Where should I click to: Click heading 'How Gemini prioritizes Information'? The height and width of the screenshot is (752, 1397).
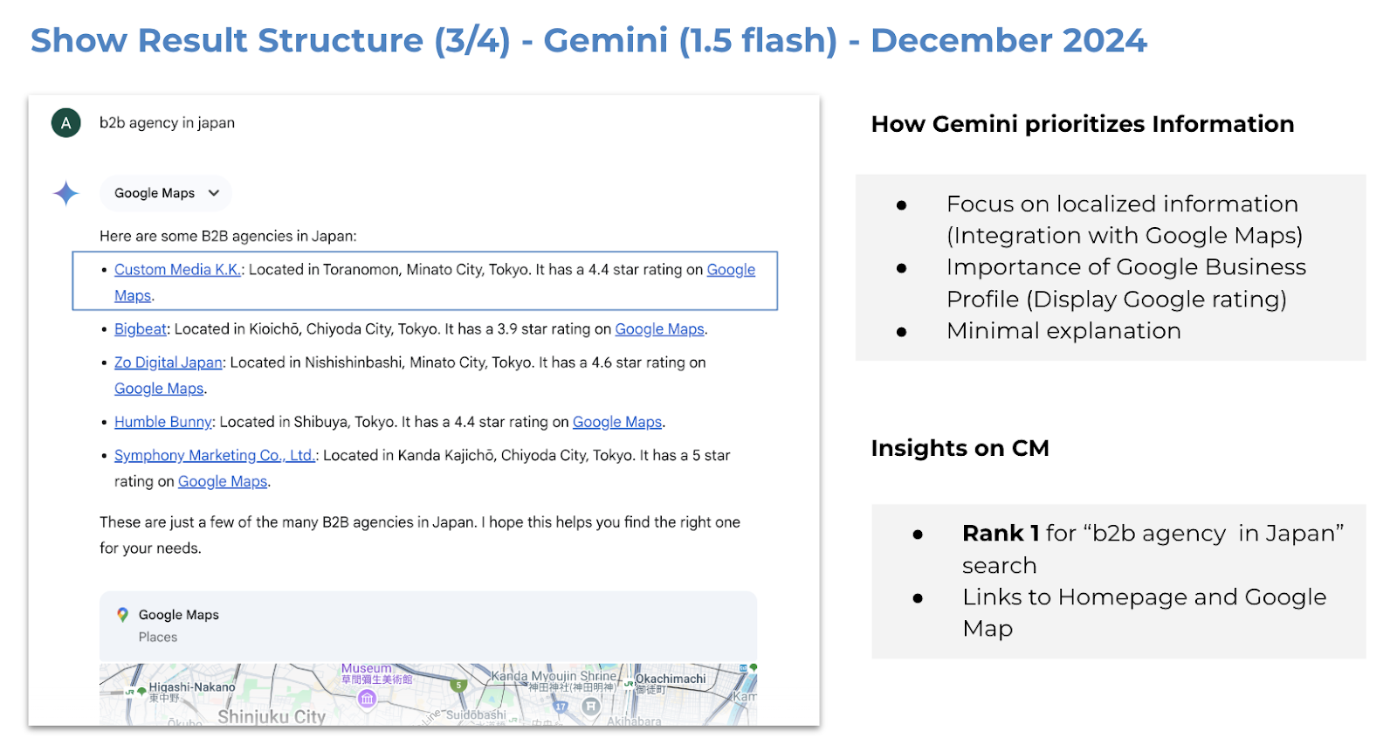(x=1083, y=124)
